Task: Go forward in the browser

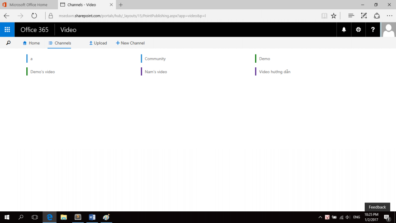Action: point(20,15)
